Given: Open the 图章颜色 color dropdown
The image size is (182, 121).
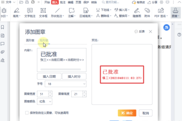Looking at the screenshot, I should coord(45,101).
